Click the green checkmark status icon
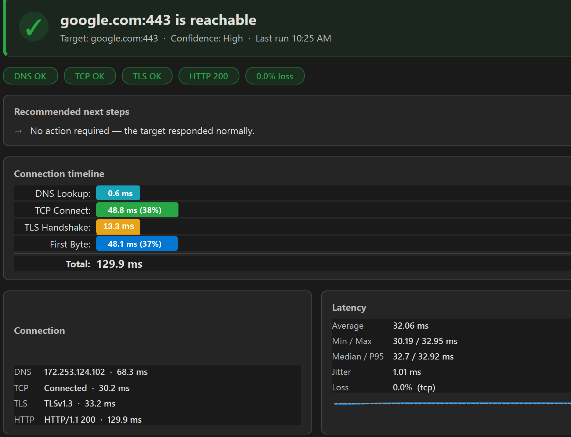The width and height of the screenshot is (571, 437). pyautogui.click(x=34, y=27)
